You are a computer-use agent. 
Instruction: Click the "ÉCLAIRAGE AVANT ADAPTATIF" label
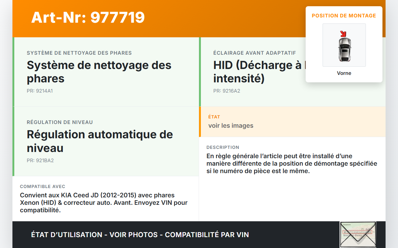pyautogui.click(x=255, y=53)
